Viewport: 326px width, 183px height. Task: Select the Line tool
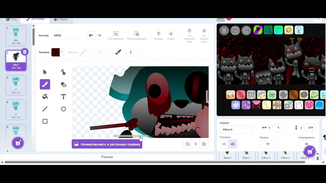[45, 109]
